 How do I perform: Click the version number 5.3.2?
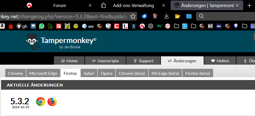click(x=20, y=101)
